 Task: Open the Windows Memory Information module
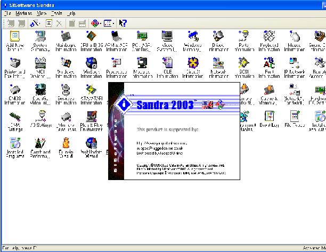click(193, 41)
